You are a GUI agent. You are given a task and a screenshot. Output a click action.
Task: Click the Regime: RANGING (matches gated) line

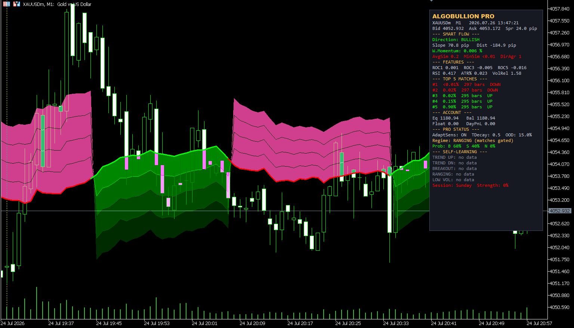[473, 140]
